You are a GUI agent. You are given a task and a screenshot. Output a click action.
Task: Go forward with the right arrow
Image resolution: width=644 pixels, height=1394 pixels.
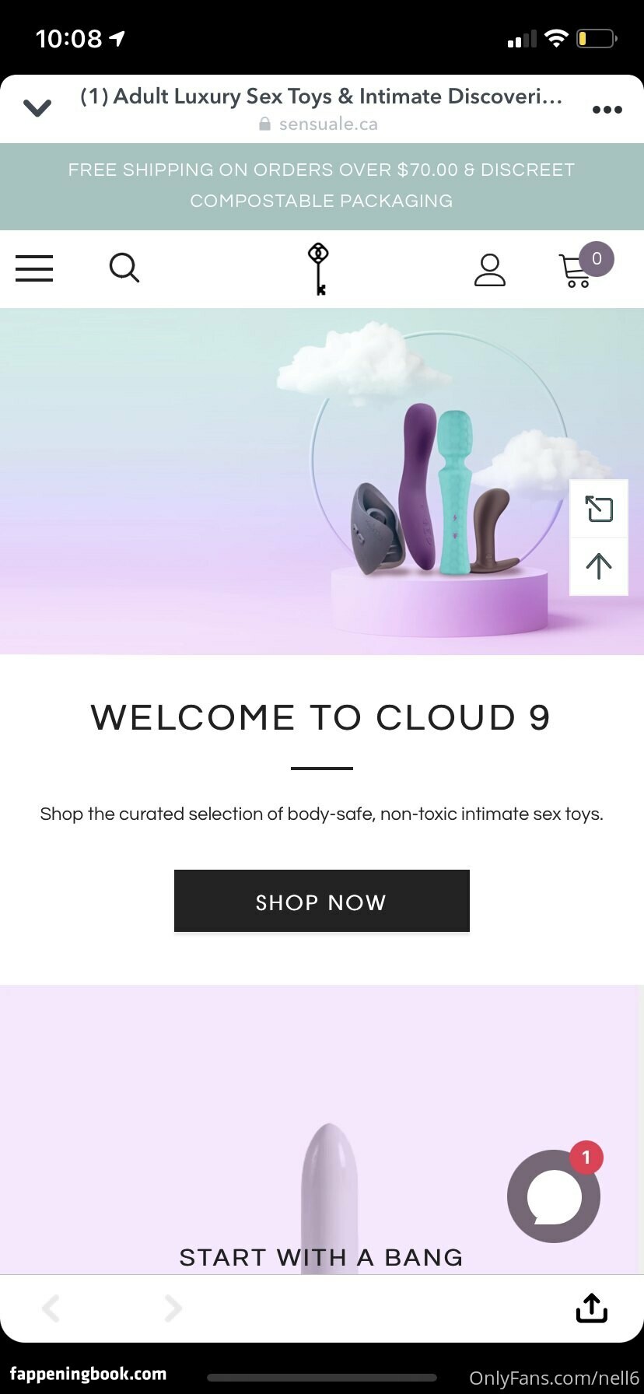coord(173,1308)
